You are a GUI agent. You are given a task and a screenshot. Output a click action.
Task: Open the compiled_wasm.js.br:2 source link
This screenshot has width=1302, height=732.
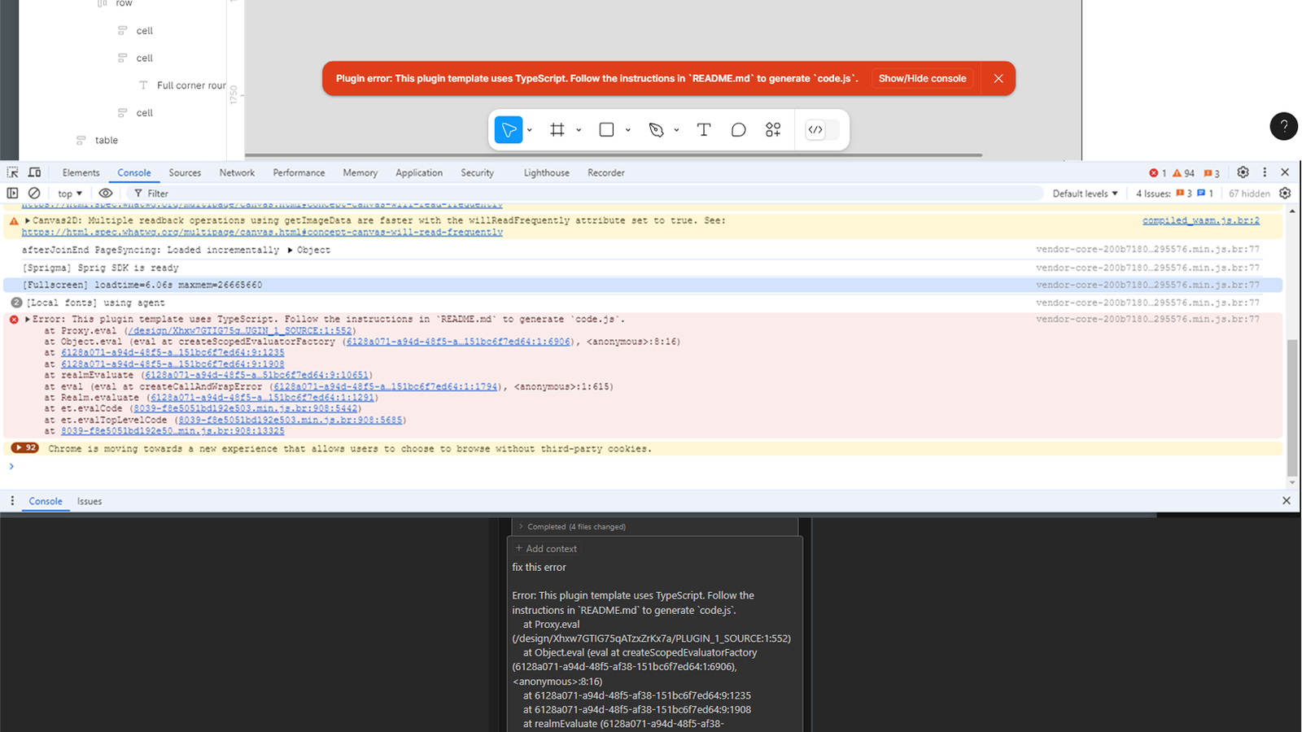[x=1200, y=220]
